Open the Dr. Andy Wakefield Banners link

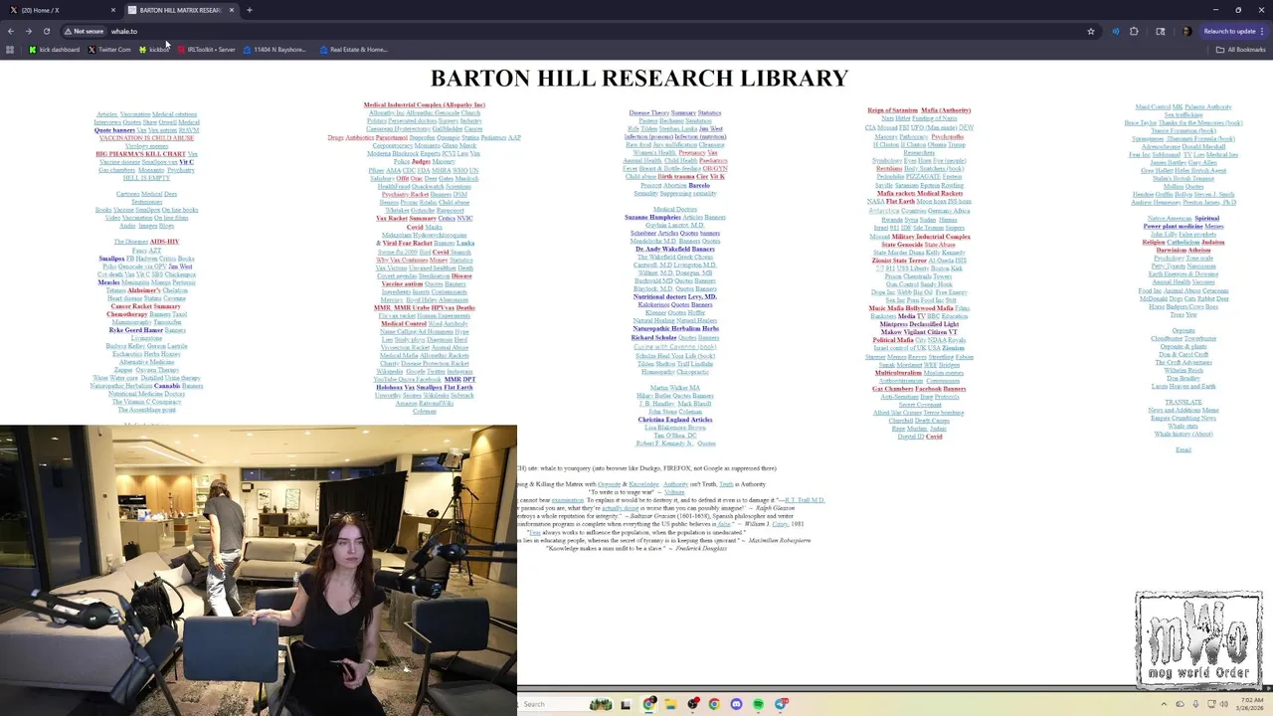click(x=675, y=249)
